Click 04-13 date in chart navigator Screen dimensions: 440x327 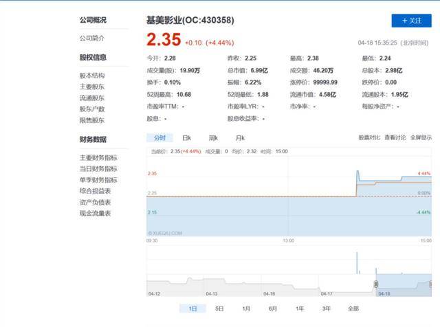tap(212, 293)
